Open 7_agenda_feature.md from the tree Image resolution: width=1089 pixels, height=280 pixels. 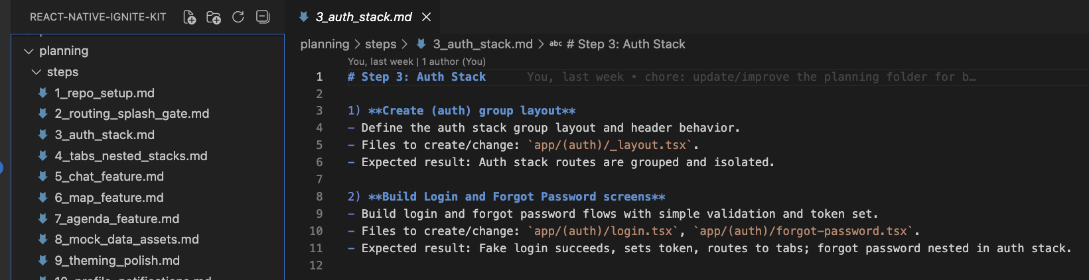[117, 218]
